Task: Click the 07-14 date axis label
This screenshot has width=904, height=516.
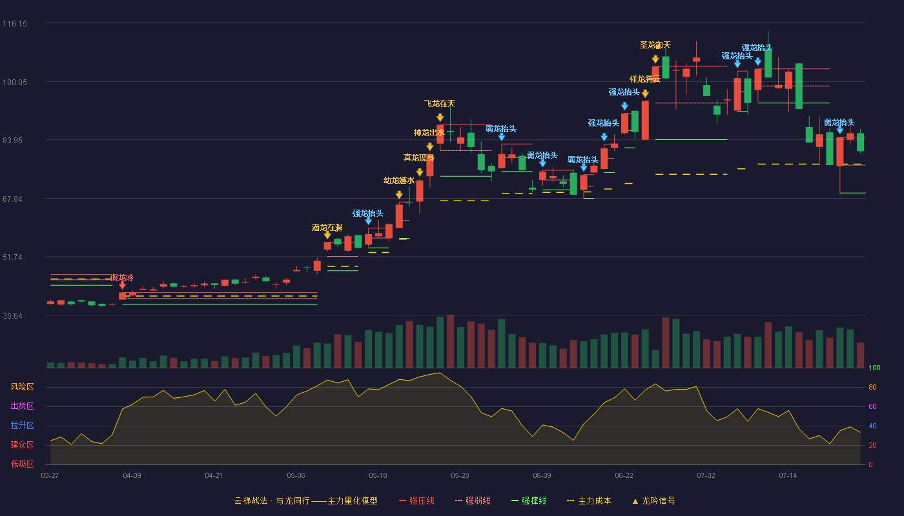Action: (788, 475)
